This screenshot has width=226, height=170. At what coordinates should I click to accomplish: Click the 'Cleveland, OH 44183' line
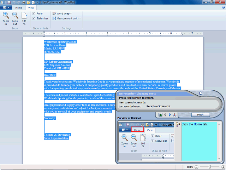[x=56, y=68]
